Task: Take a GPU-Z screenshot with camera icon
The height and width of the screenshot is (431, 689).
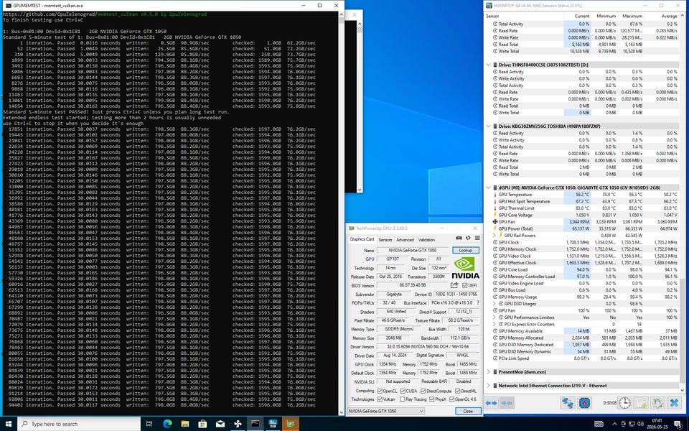Action: pos(459,238)
